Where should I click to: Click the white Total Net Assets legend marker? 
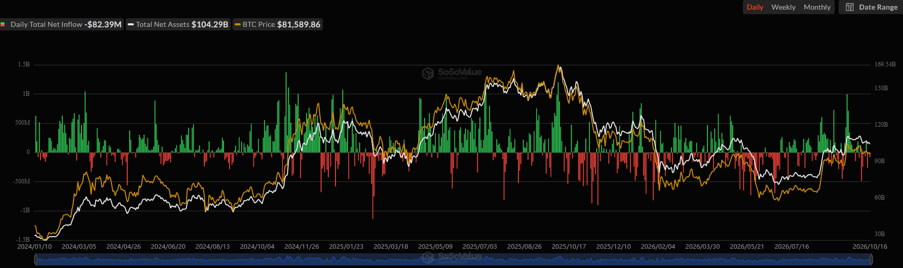pos(131,24)
